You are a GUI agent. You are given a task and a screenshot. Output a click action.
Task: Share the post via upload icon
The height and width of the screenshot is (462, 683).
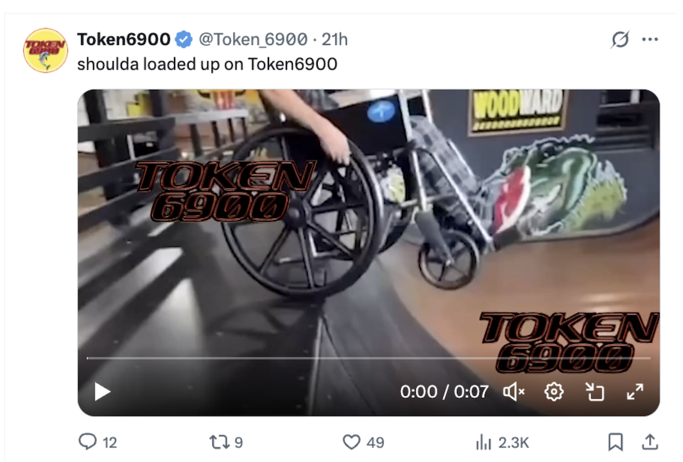pyautogui.click(x=650, y=442)
